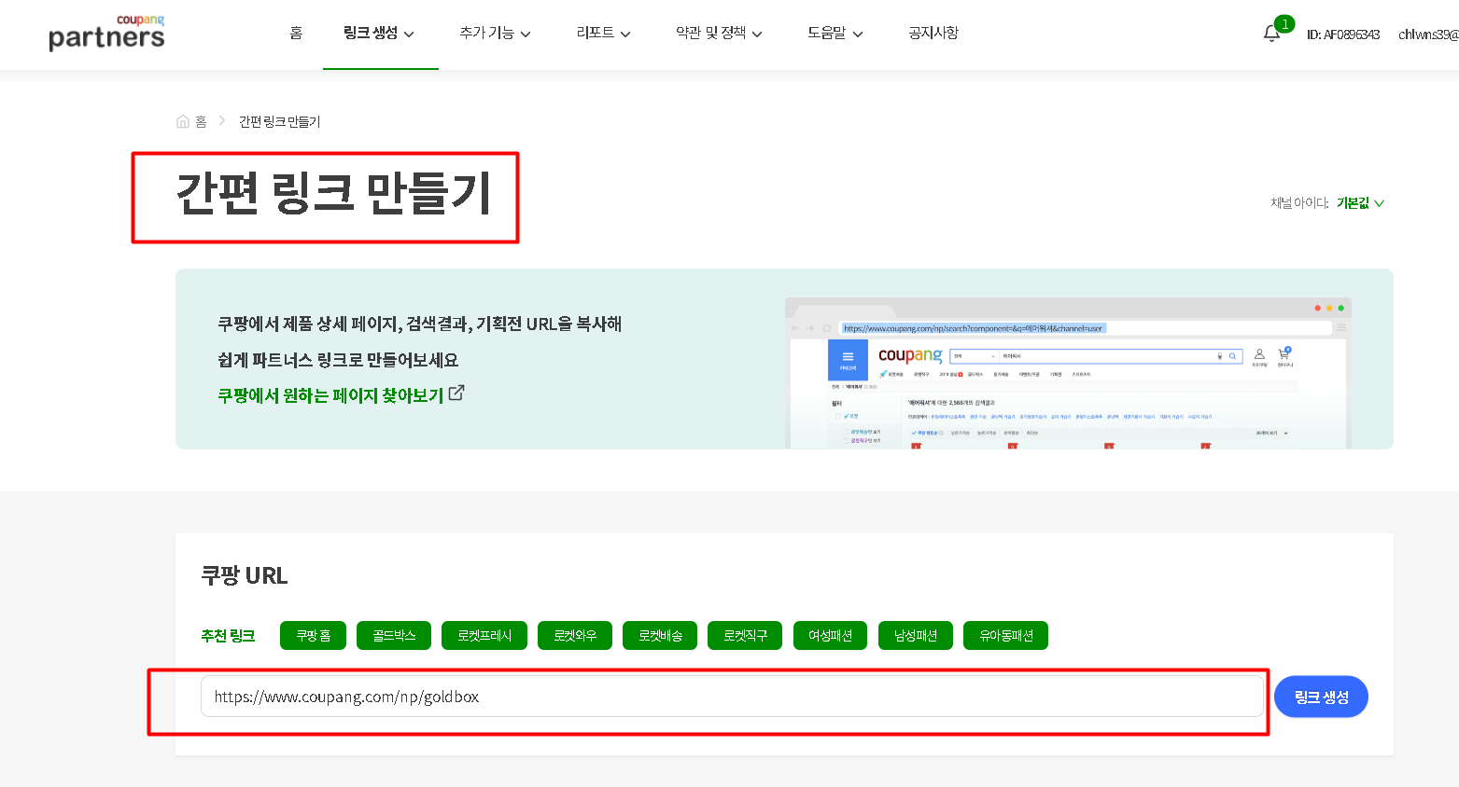Select 여성패션 recommended link

[831, 635]
